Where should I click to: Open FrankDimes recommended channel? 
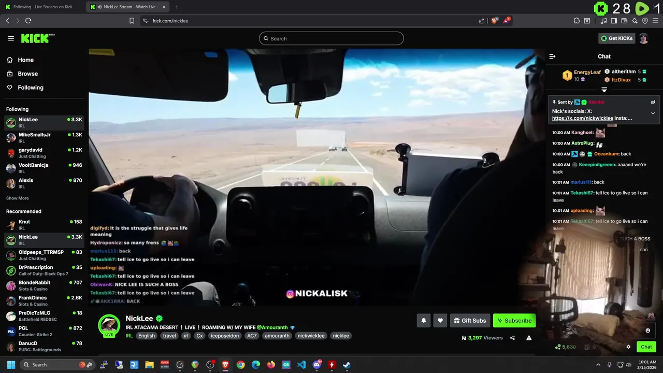point(44,300)
